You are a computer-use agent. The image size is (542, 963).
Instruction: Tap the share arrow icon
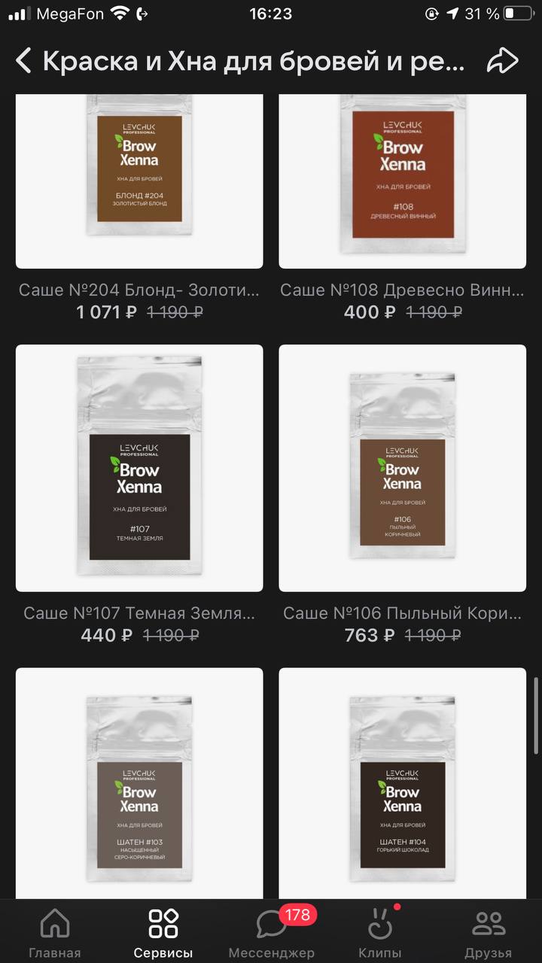pyautogui.click(x=502, y=61)
